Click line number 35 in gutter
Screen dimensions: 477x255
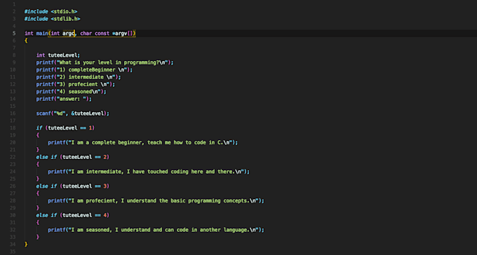(13, 251)
